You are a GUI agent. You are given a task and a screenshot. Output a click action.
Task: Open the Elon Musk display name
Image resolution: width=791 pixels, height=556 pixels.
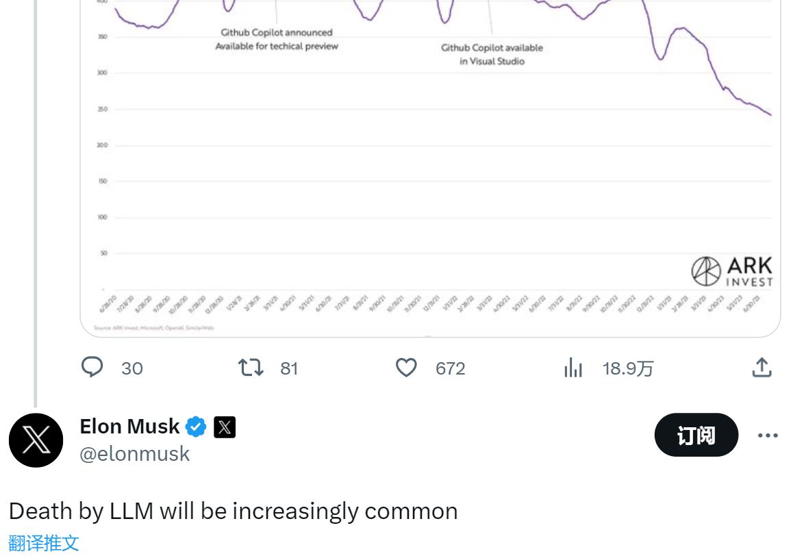click(x=129, y=427)
